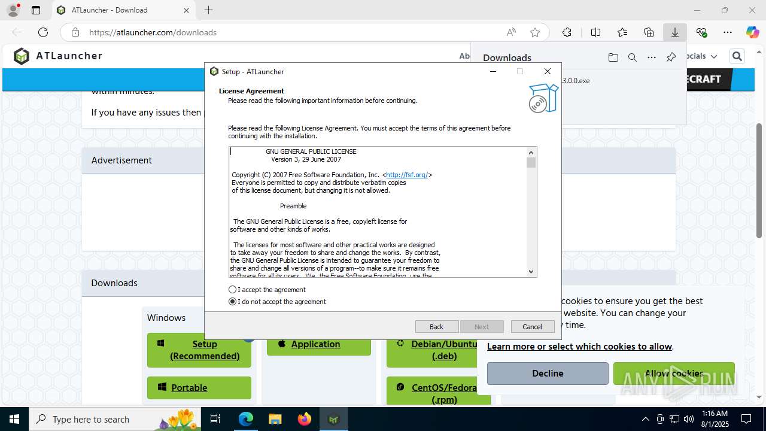Click the Back button in Setup

[437, 327]
